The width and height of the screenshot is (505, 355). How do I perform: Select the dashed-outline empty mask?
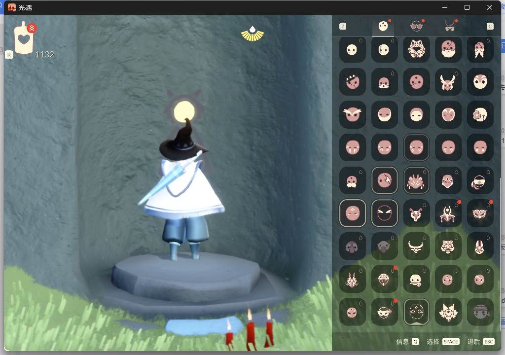tap(416, 312)
